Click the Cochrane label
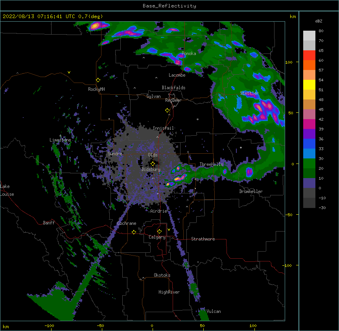This screenshot has height=331, width=339. (127, 223)
